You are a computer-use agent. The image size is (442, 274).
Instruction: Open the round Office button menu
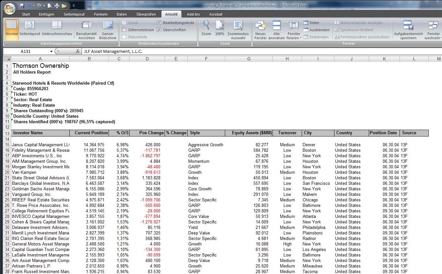(x=10, y=8)
